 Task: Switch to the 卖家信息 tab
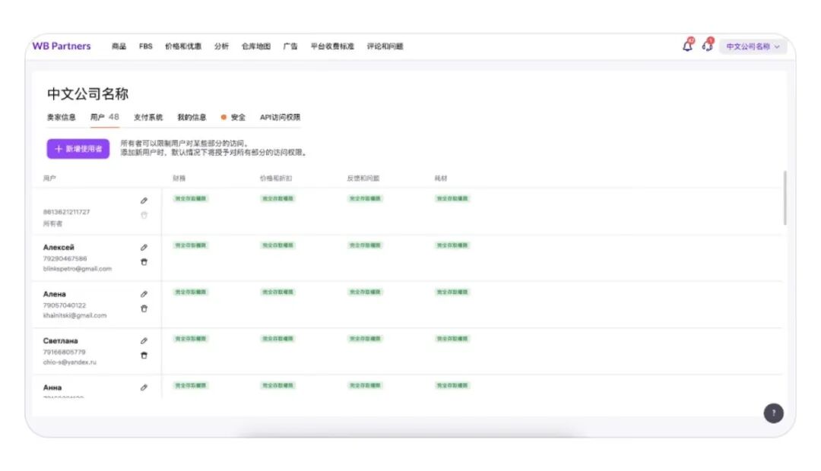pos(62,118)
